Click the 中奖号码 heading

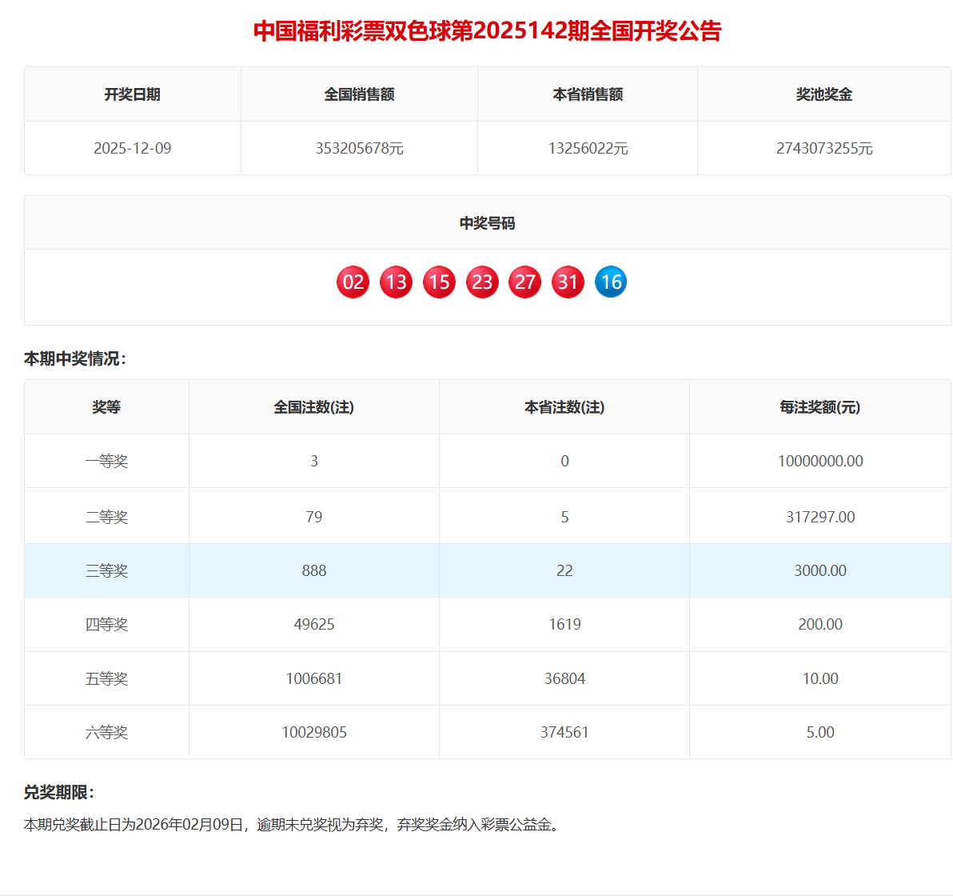[488, 223]
